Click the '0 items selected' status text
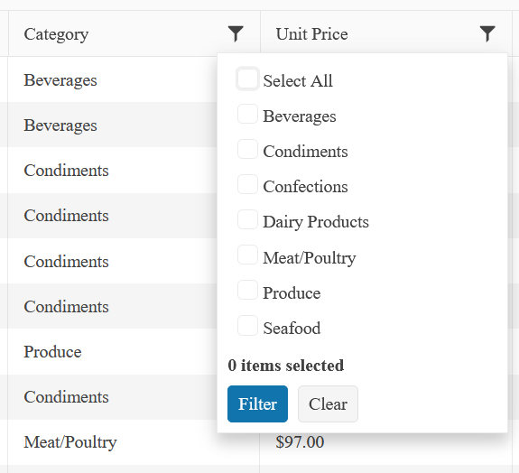Viewport: 519px width, 473px height. click(x=285, y=366)
